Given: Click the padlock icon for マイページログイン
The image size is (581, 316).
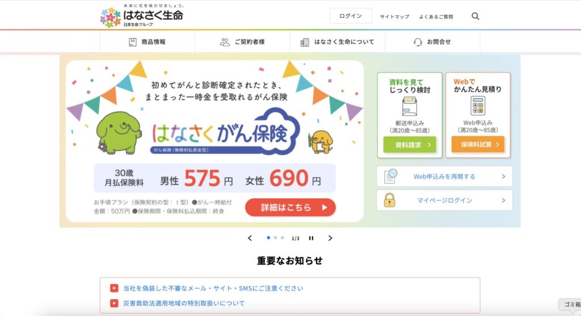Looking at the screenshot, I should click(389, 200).
